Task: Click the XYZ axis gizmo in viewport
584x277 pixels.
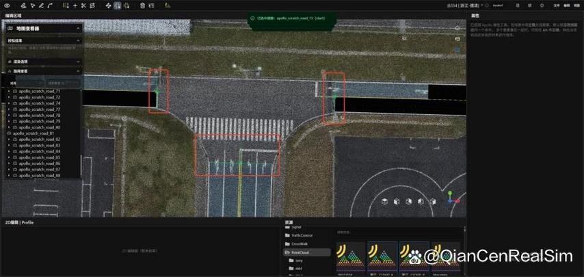Action: (453, 198)
